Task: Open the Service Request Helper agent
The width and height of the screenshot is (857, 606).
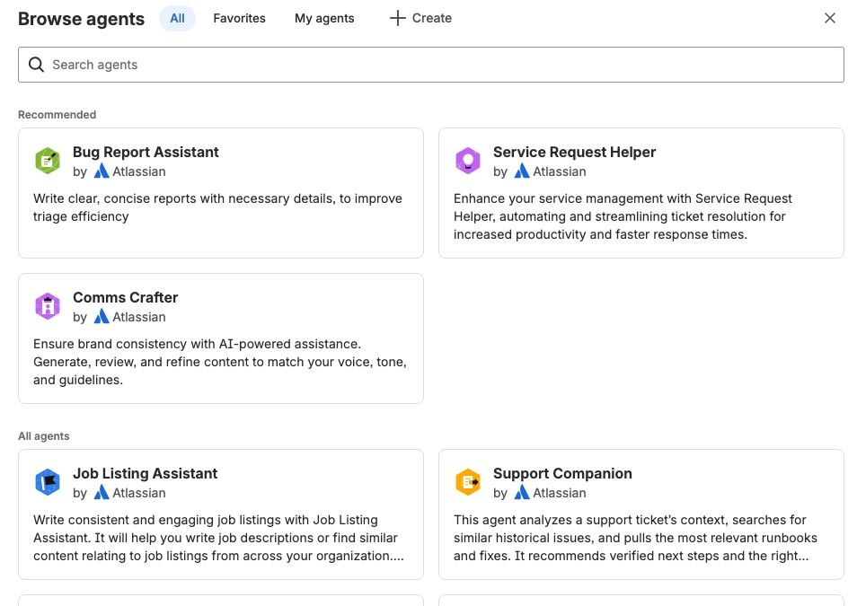Action: point(574,152)
